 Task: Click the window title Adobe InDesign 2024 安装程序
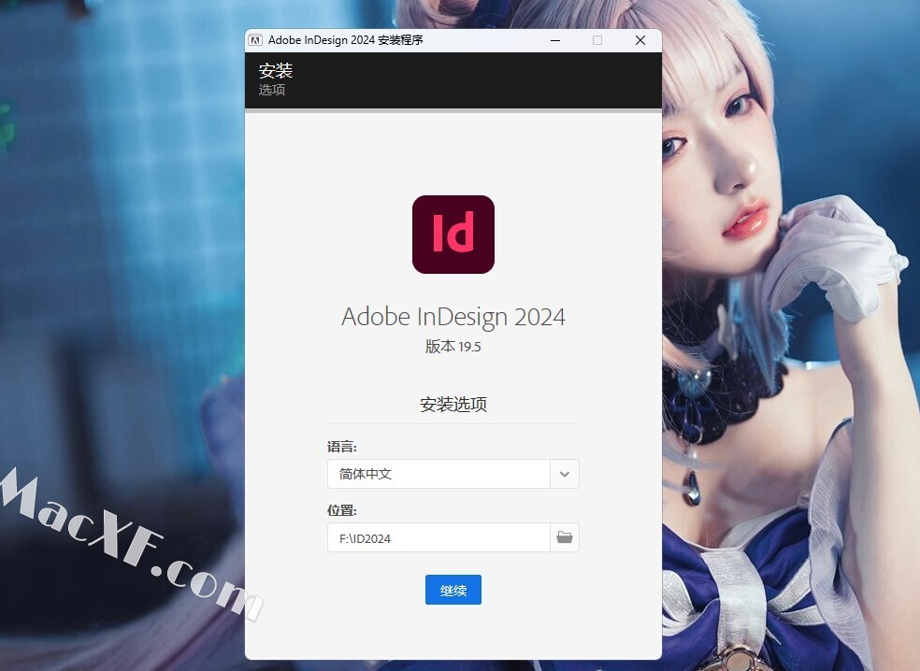[x=346, y=40]
